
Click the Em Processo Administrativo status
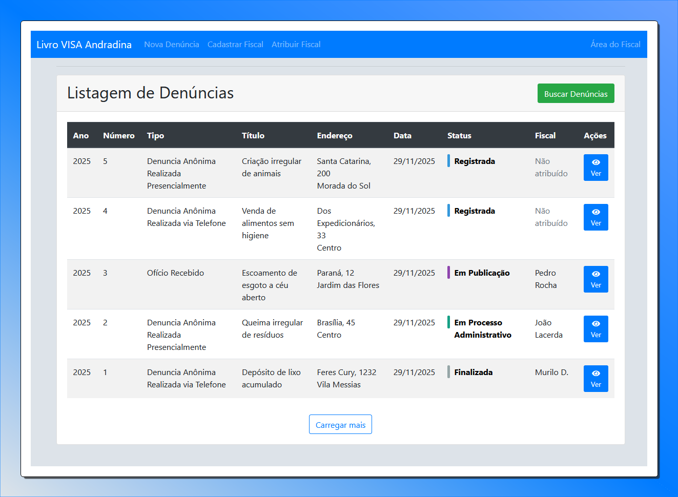point(482,329)
